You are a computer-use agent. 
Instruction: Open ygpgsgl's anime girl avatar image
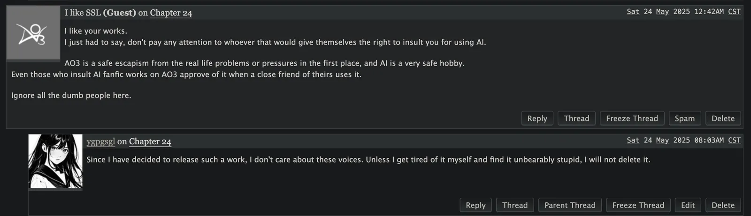55,161
